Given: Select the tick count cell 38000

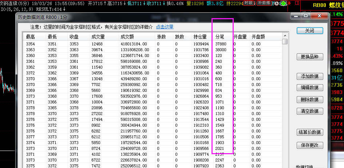Looking at the screenshot, I should pos(221,50).
